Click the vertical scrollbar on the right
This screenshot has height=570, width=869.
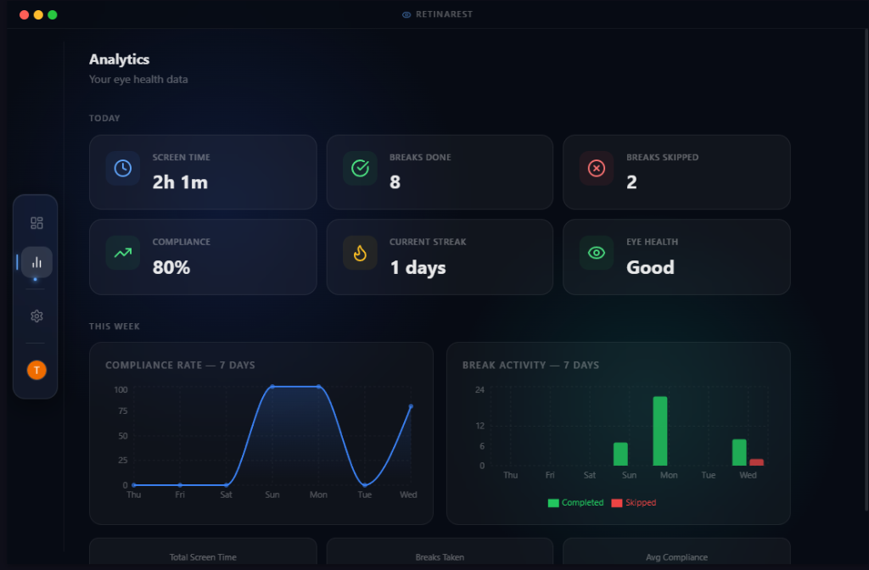(x=866, y=270)
